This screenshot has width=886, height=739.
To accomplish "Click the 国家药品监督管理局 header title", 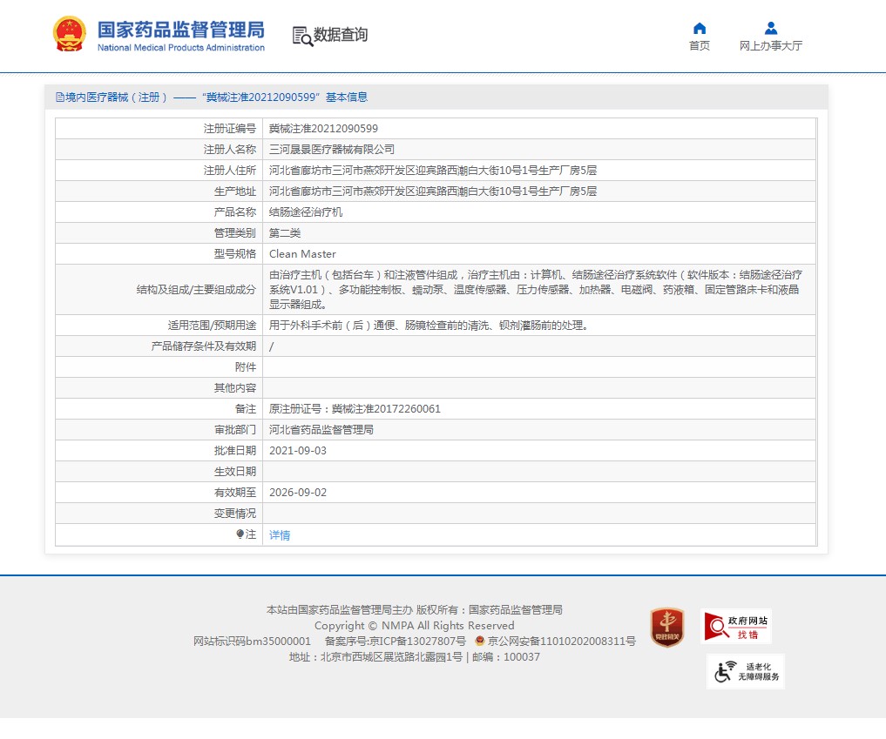I will pyautogui.click(x=181, y=30).
